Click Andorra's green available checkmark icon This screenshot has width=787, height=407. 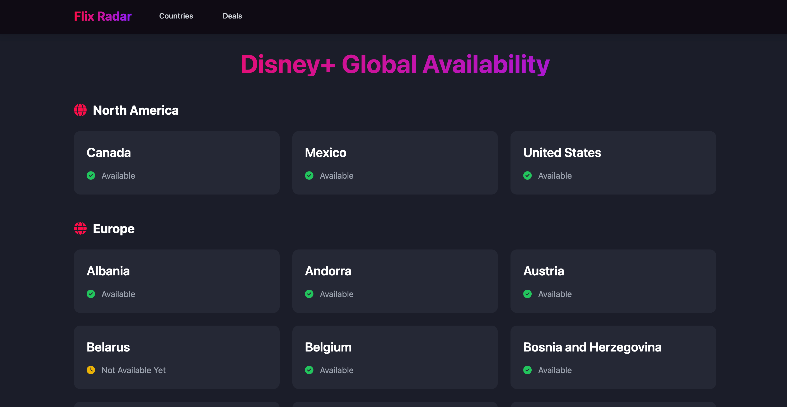click(309, 294)
